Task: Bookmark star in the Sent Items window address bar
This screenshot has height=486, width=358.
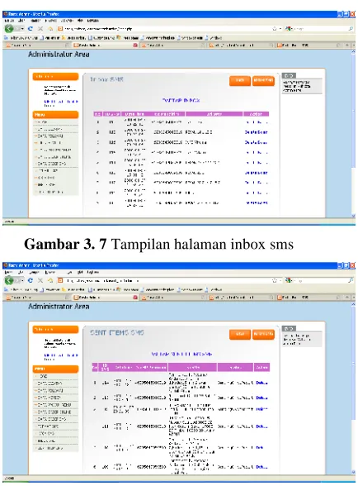Action: (275, 280)
